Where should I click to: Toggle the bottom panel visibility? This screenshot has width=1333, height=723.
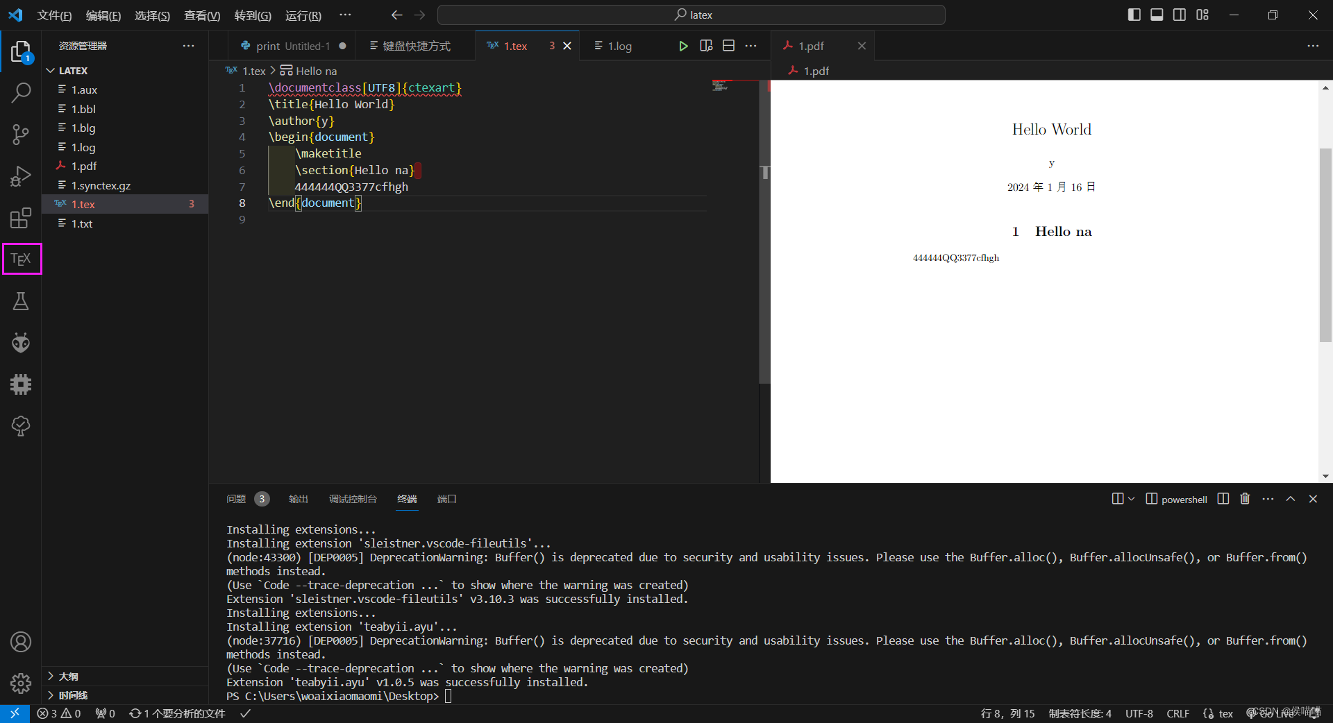(1156, 14)
